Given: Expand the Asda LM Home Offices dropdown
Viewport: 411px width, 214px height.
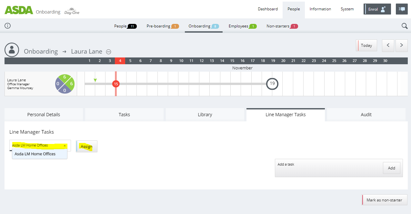Looking at the screenshot, I should tap(40, 146).
